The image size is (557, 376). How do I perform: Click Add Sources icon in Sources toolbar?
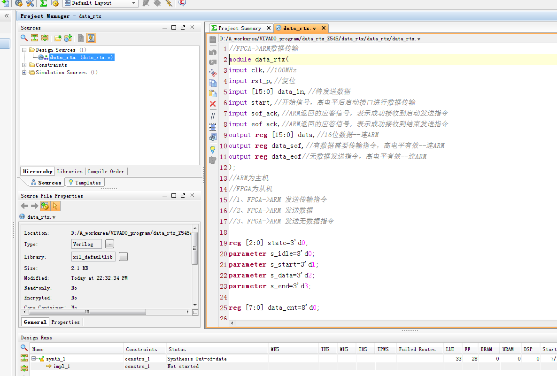click(68, 38)
